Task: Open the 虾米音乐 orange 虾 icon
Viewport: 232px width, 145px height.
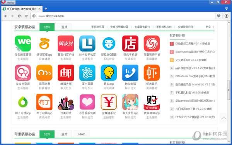Action: tap(152, 73)
